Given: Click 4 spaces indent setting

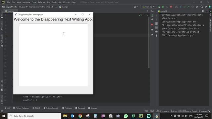Looking at the screenshot, I should [x=166, y=111].
